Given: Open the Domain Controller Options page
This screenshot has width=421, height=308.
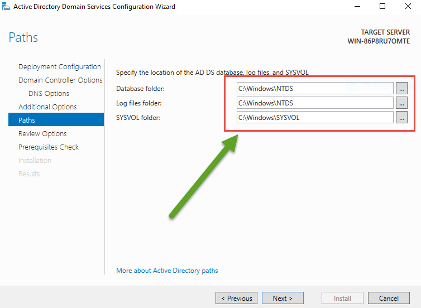Looking at the screenshot, I should coord(60,80).
